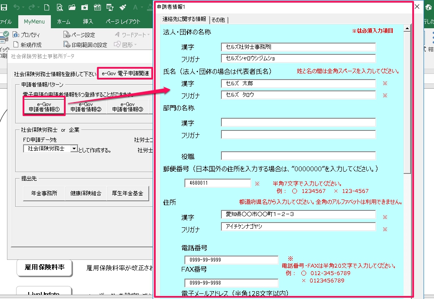Viewport: 434px width, 299px height.
Task: Click the quick print printer icon
Action: click(x=4, y=37)
